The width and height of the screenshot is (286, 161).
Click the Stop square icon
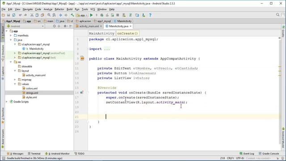tap(118, 15)
